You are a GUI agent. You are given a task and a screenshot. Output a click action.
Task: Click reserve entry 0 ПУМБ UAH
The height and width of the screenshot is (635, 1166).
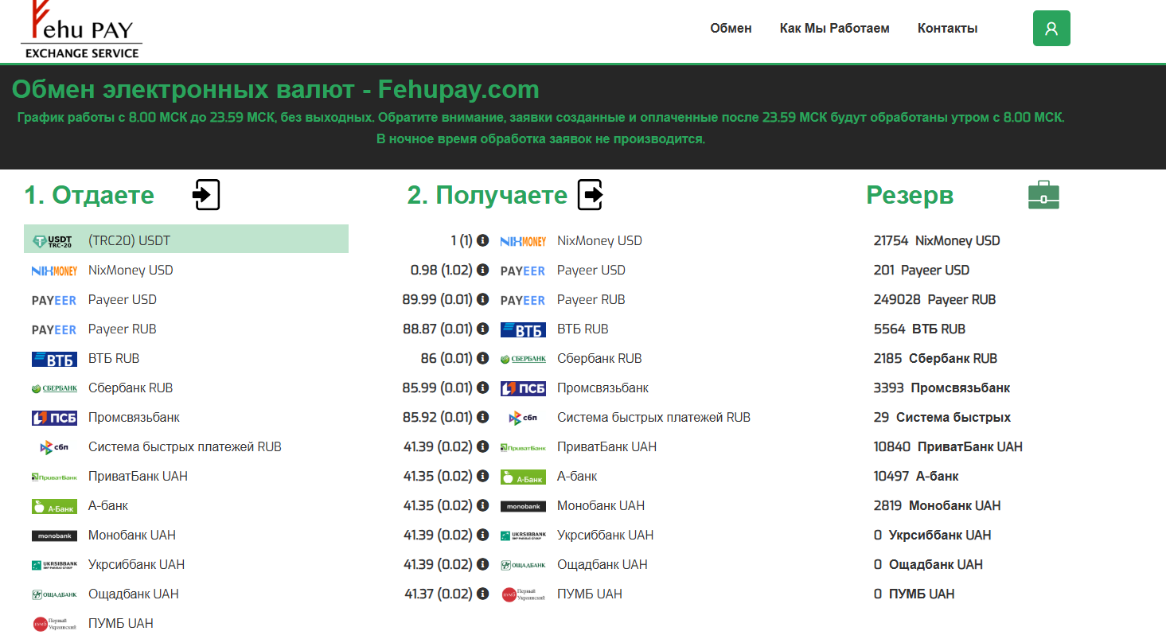[914, 594]
